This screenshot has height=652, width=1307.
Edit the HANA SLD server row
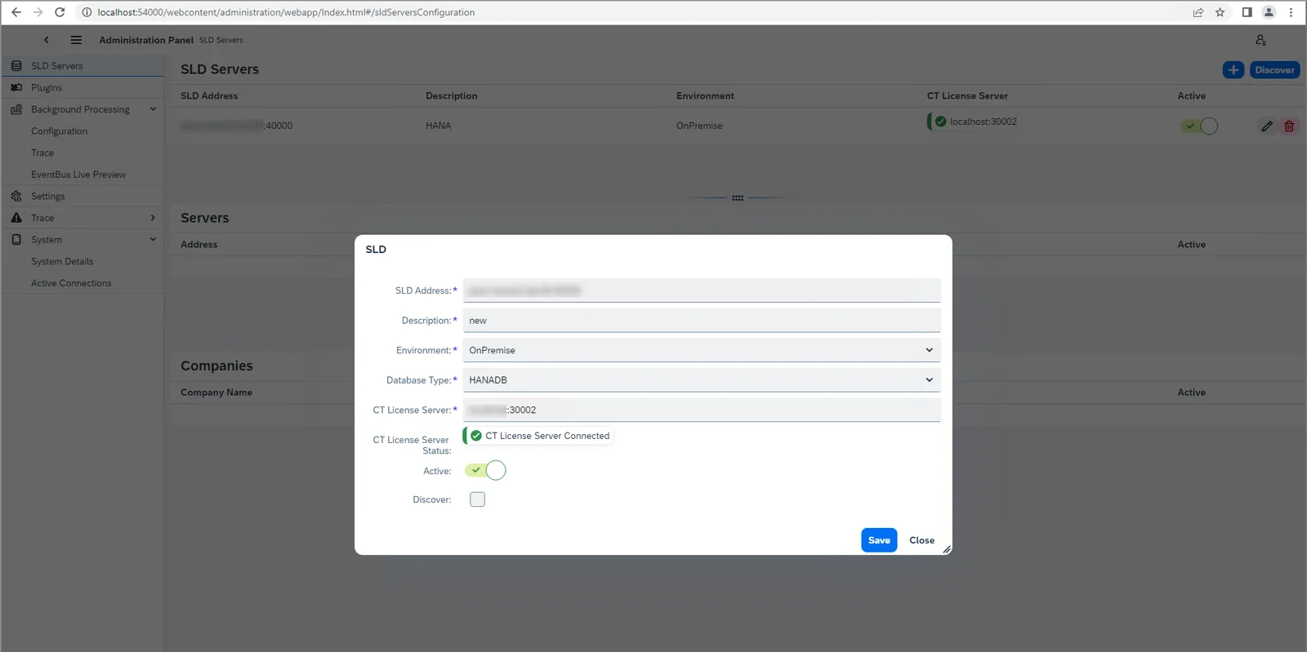[1267, 126]
